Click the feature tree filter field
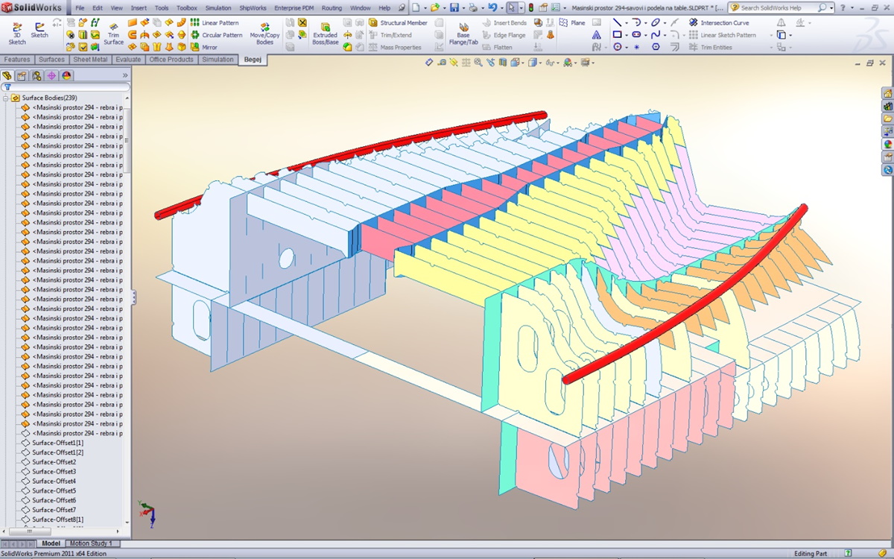 click(x=66, y=87)
